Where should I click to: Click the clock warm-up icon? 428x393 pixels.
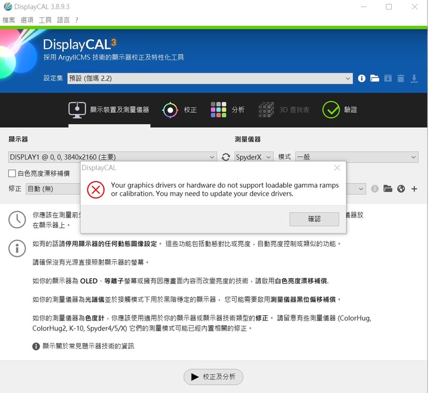[17, 219]
